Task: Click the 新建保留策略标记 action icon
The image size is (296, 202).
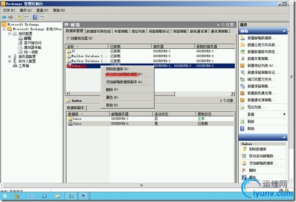Action: click(242, 73)
